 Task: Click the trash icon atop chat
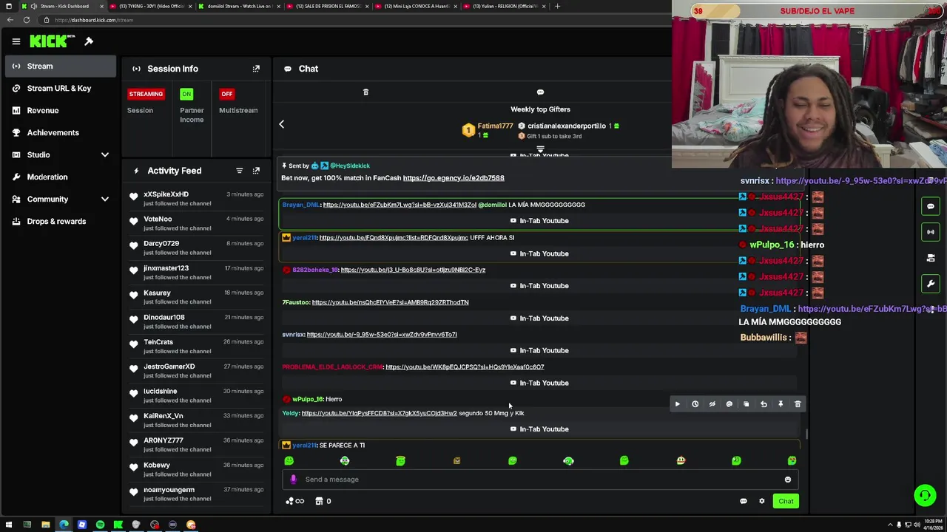point(365,92)
